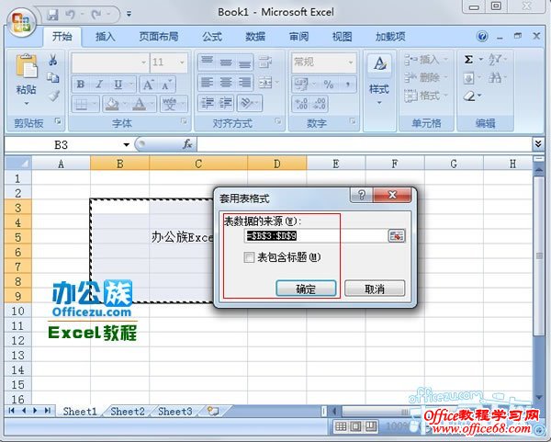Switch to the 数据 ribbon tab
Viewport: 551px width, 442px height.
point(255,37)
